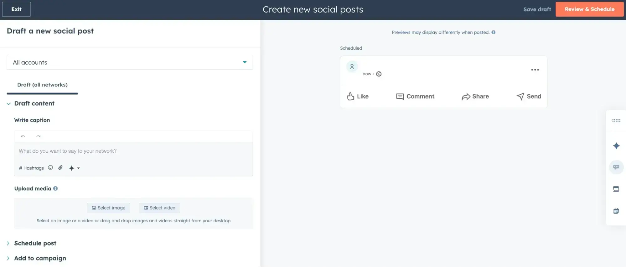626x267 pixels.
Task: Open the All accounts dropdown
Action: pos(130,62)
